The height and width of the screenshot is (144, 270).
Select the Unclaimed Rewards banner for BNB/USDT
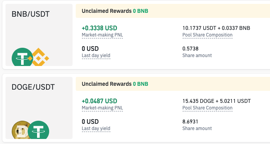click(173, 11)
